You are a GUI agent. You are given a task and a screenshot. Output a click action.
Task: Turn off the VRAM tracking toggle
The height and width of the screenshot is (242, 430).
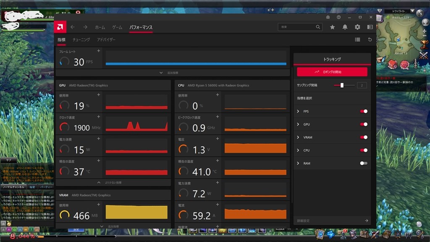363,137
